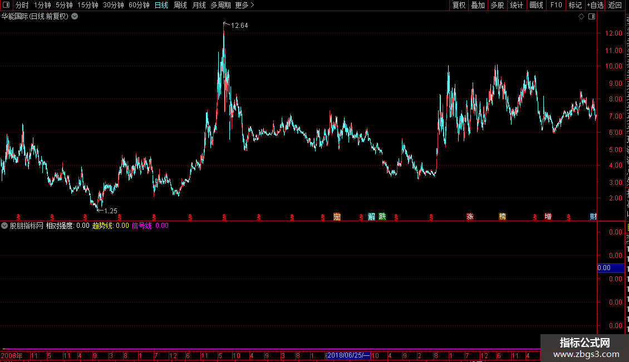Click the 标记 mark button
This screenshot has width=629, height=362.
[x=575, y=5]
